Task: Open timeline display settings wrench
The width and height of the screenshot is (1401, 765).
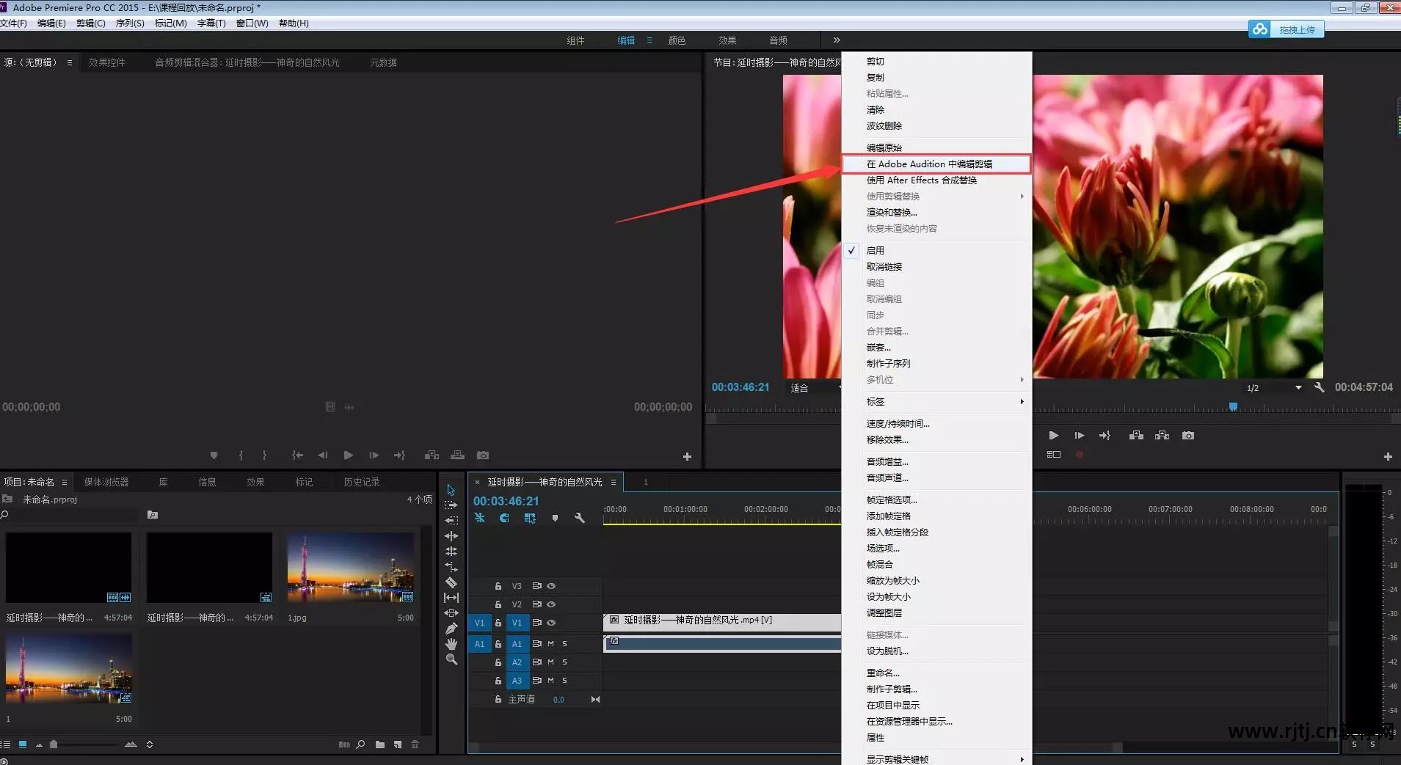Action: [580, 518]
